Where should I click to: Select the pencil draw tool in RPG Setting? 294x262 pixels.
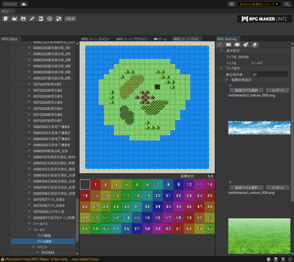pyautogui.click(x=220, y=45)
